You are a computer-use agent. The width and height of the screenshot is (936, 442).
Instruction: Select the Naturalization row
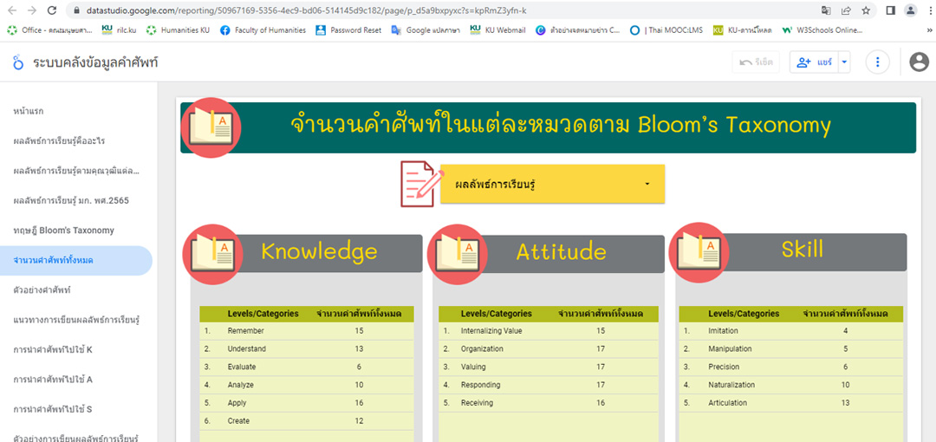click(791, 385)
